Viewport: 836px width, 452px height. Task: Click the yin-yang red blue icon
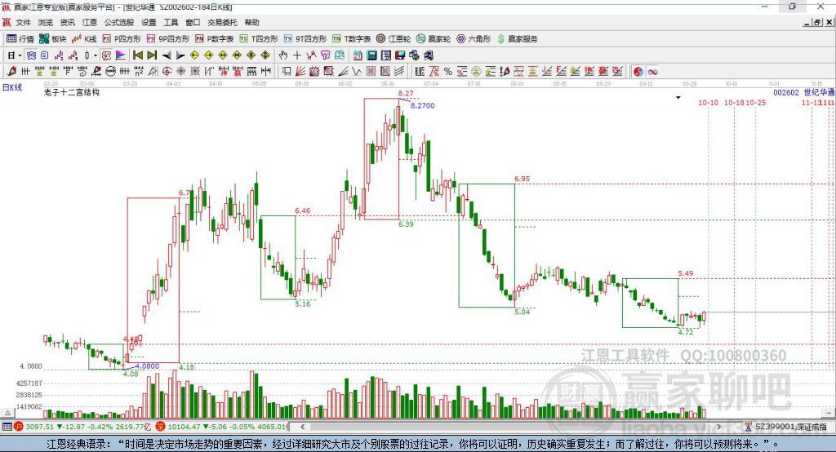coord(638,72)
